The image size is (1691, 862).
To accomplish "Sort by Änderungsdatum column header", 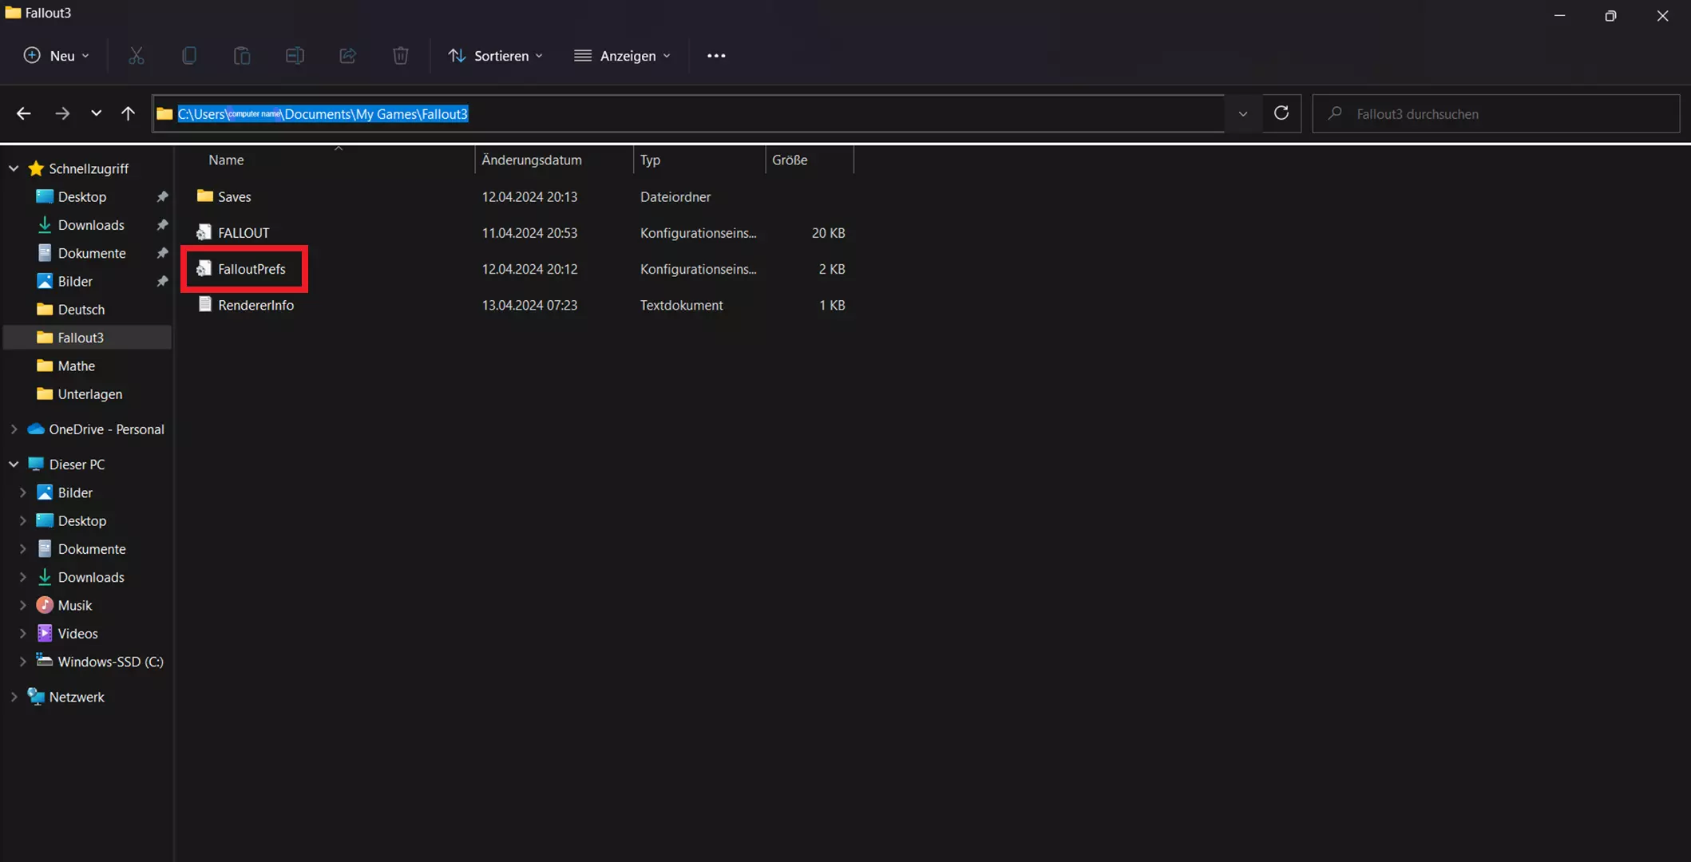I will coord(532,160).
